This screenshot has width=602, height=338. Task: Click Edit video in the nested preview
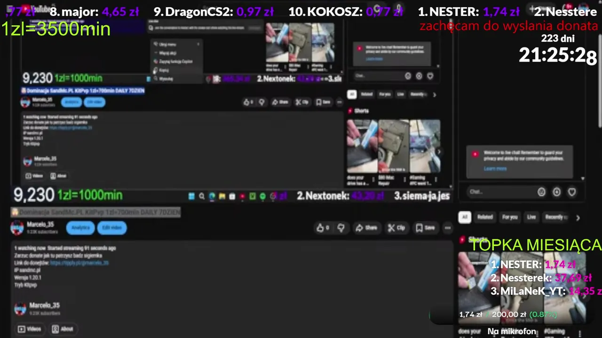[x=95, y=102]
